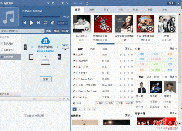
Task: Skip to the next track
Action: (x=39, y=23)
